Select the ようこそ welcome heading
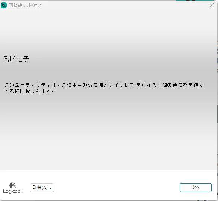This screenshot has width=218, height=201. click(x=16, y=59)
